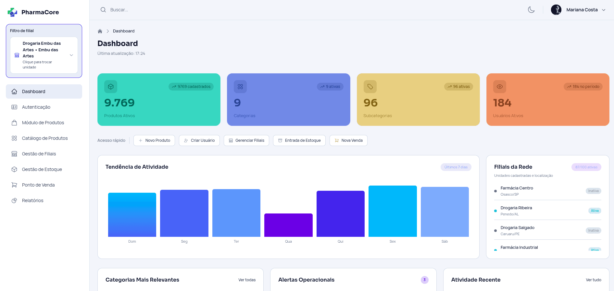Image resolution: width=614 pixels, height=291 pixels.
Task: Navigate to Relatórios in the sidebar
Action: (x=32, y=200)
